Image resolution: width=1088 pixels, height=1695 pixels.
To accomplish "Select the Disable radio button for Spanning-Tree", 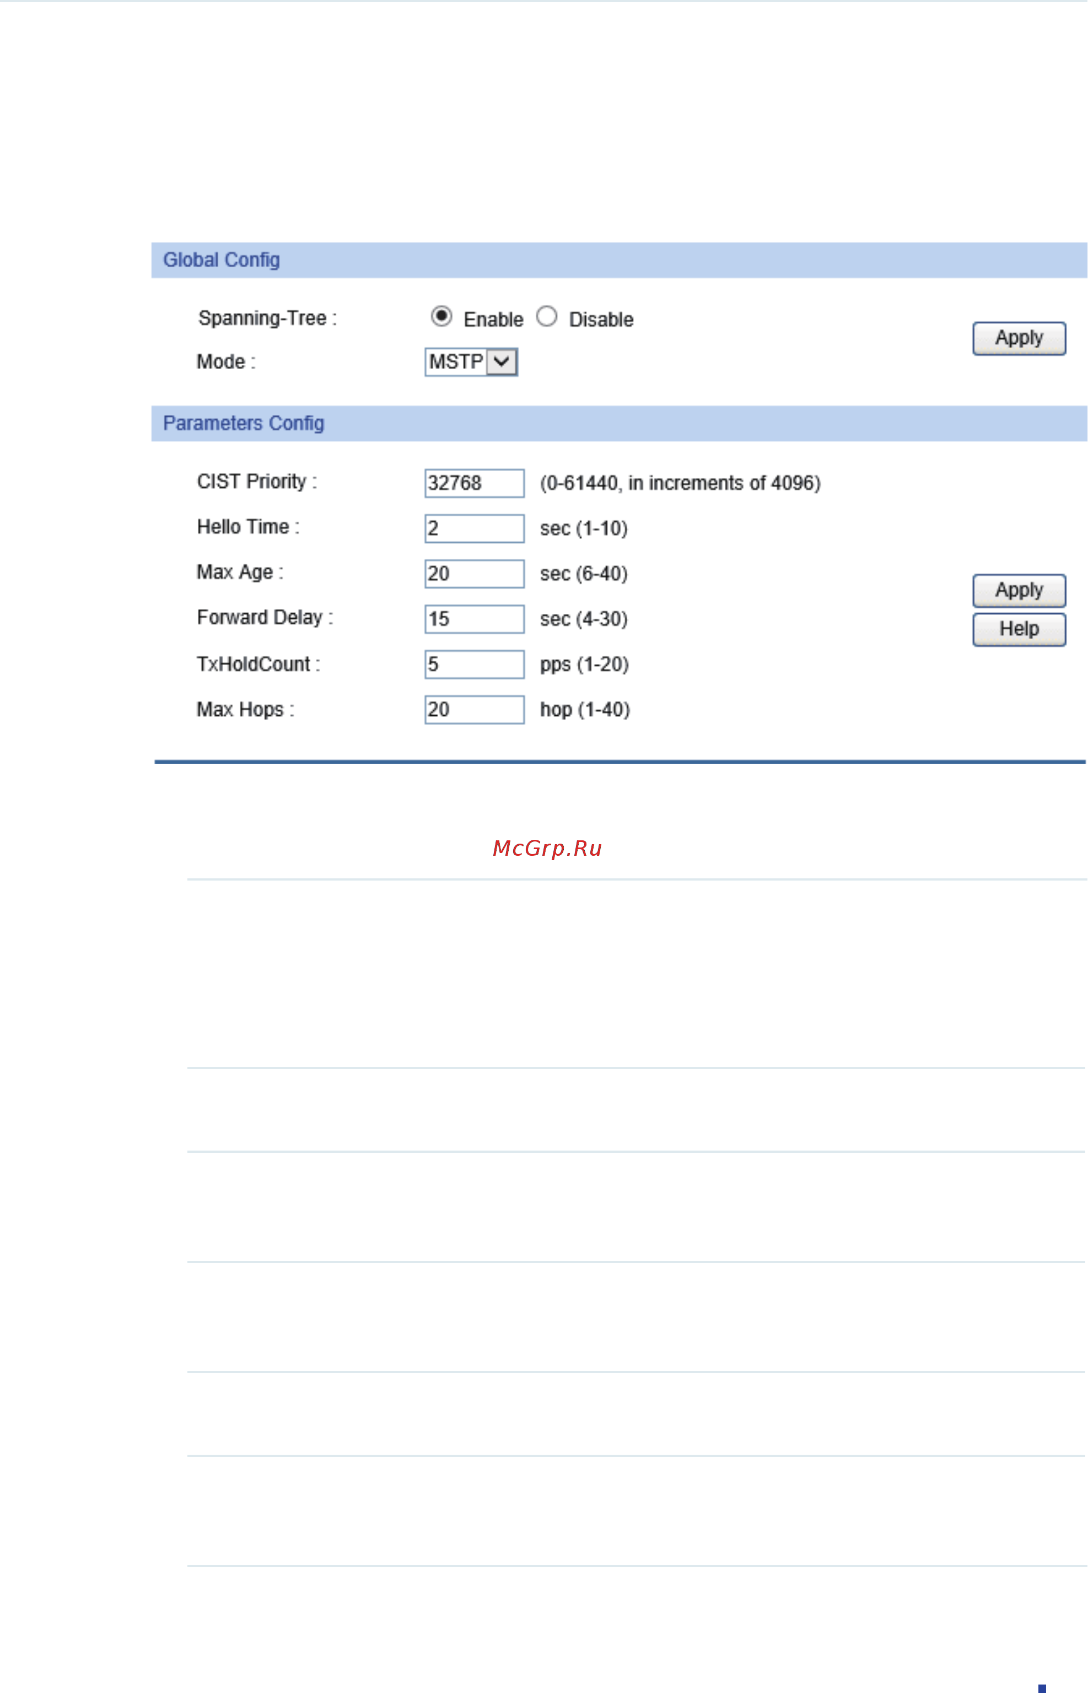I will (x=547, y=316).
